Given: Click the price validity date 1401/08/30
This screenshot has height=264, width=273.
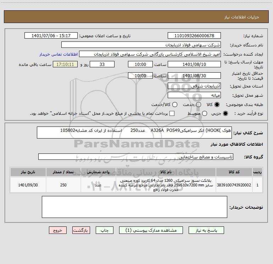Looking at the screenshot, I should 194,75.
